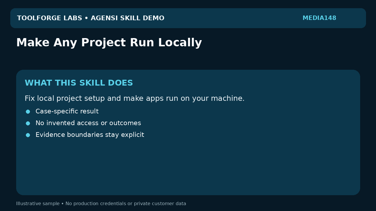
Task: Click the "TOOLFORGE LABS • AGENSI SKILL DEMO" header text
Action: coord(90,18)
